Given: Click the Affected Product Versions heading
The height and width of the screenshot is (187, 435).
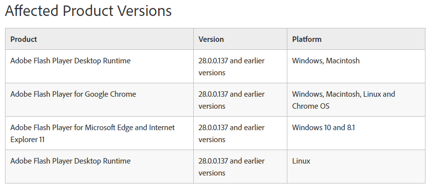Looking at the screenshot, I should pyautogui.click(x=88, y=11).
